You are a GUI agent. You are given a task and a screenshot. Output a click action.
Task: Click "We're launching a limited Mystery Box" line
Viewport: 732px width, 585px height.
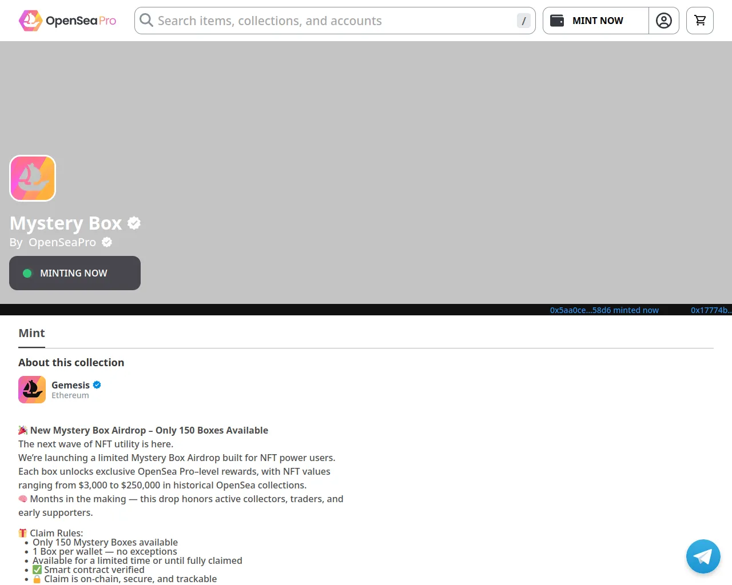[x=177, y=458]
